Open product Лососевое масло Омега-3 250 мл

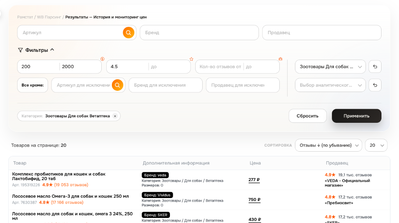tap(70, 196)
